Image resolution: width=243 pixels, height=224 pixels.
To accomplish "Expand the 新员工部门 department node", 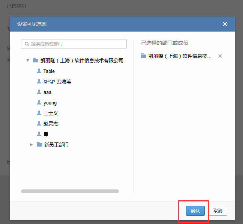I will tap(31, 145).
